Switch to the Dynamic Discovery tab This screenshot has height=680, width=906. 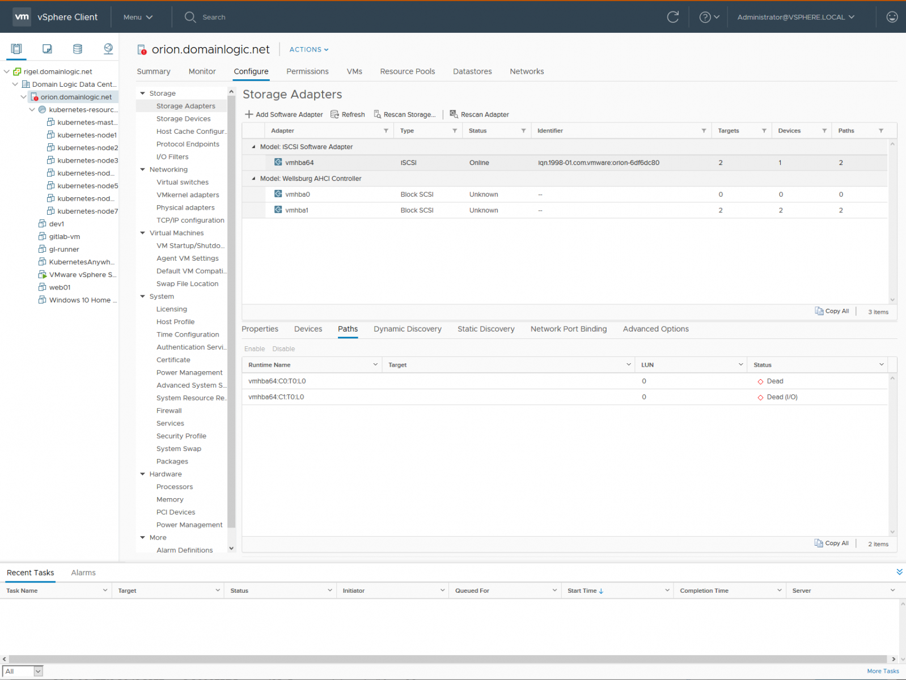(x=407, y=329)
